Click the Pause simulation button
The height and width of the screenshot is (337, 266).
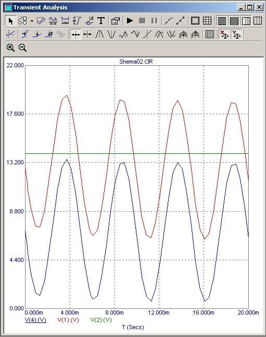pos(154,21)
